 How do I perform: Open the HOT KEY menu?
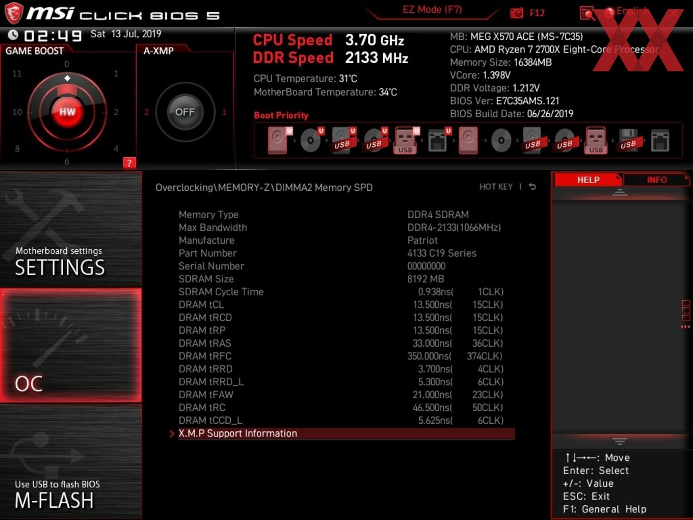coord(496,187)
